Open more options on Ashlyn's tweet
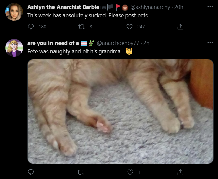 pyautogui.click(x=210, y=7)
